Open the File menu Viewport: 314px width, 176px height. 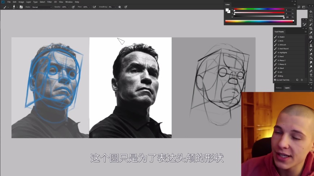9,2
